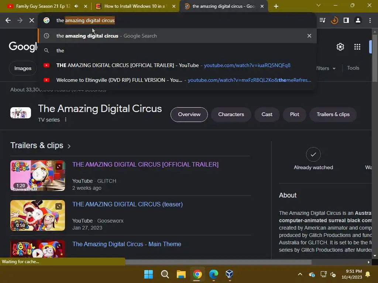Open a new tab
This screenshot has height=283, width=378.
point(276,6)
